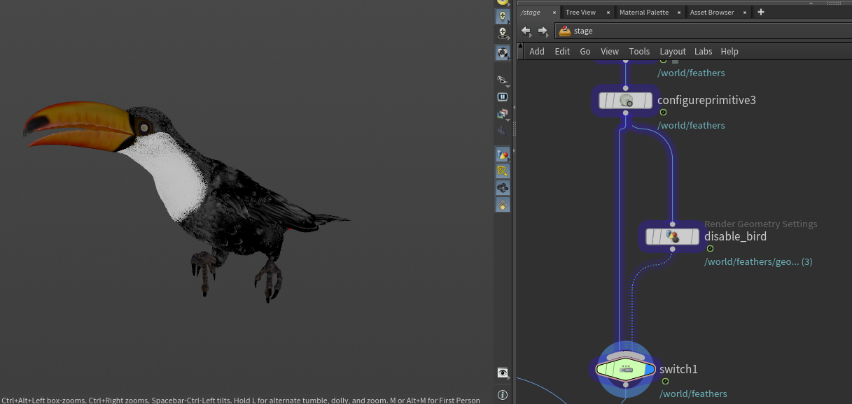Click the info icon at viewport bottom

pos(502,395)
